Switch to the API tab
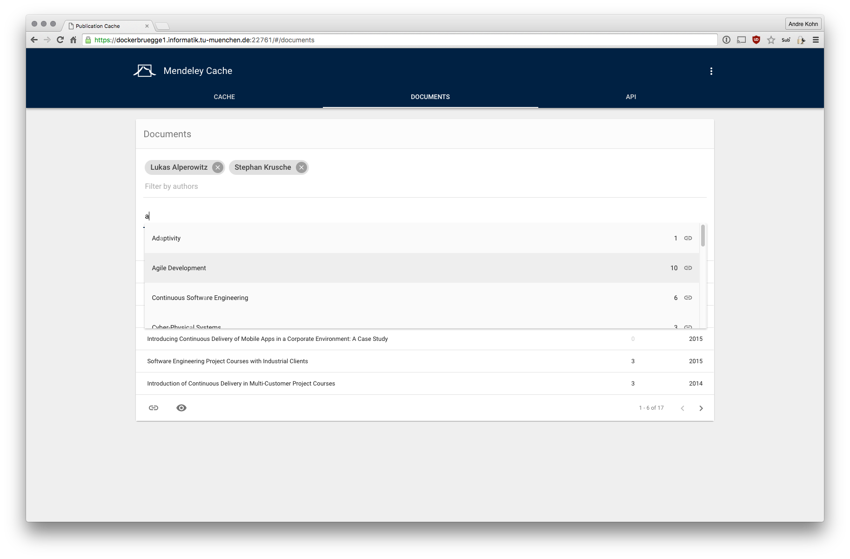The image size is (850, 559). 631,97
